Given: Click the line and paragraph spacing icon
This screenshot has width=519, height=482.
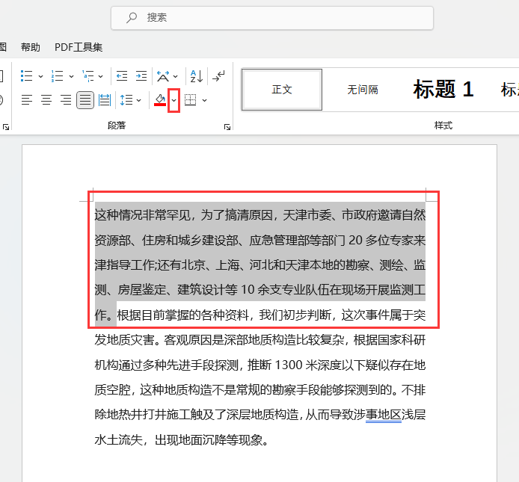Looking at the screenshot, I should coord(126,100).
